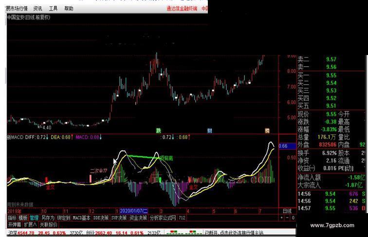Switch to MACD基本 indicator tab
The width and height of the screenshot is (368, 237).
81,218
